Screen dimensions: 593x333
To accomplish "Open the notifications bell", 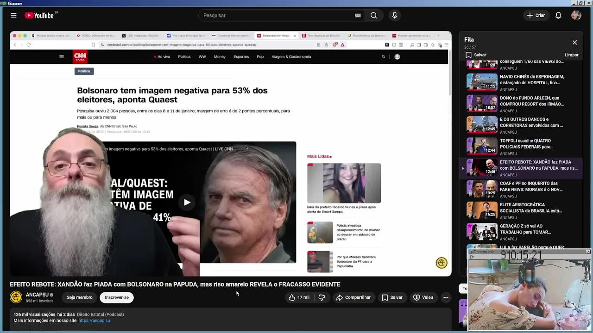I will click(558, 15).
